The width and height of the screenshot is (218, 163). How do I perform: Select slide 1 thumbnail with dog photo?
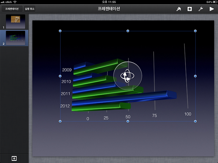(15, 21)
